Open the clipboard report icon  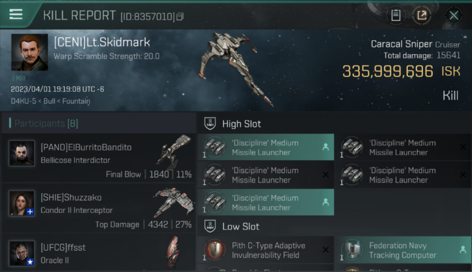click(x=396, y=15)
